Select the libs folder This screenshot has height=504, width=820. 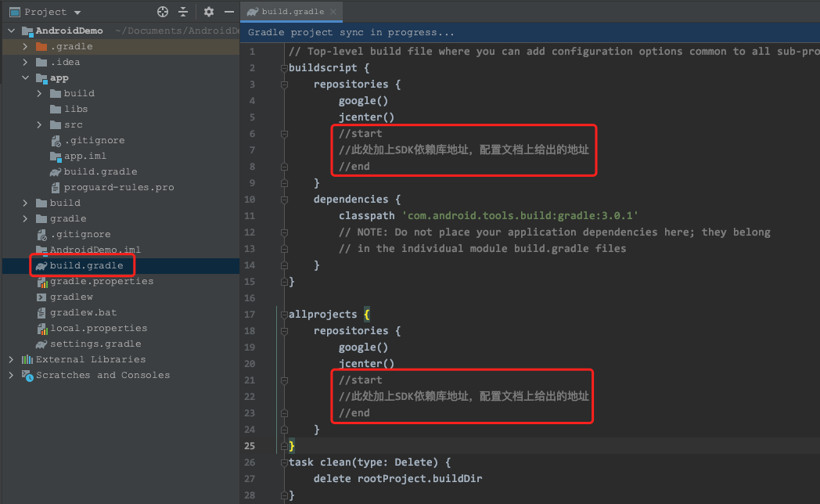[69, 110]
